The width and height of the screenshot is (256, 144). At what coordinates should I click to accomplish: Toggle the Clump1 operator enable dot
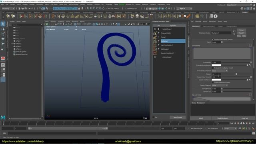click(159, 37)
